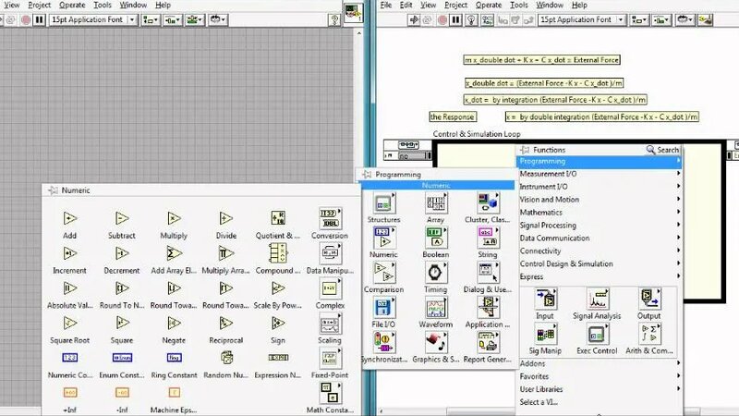Open Data Manipulation subpalette
The height and width of the screenshot is (416, 739).
(x=330, y=253)
